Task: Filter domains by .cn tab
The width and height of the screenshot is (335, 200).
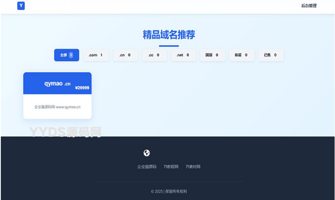Action: (x=125, y=55)
